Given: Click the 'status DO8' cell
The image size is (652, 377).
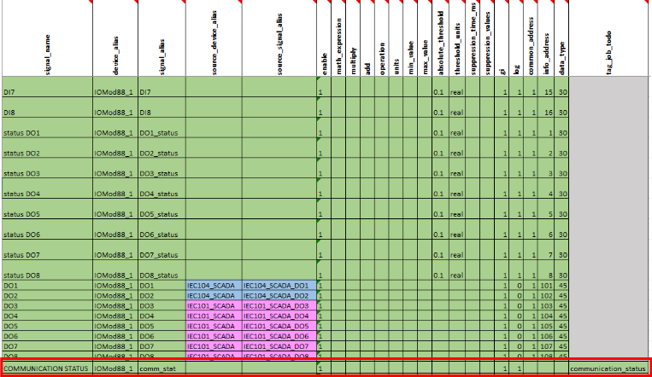Looking at the screenshot, I should coord(47,270).
